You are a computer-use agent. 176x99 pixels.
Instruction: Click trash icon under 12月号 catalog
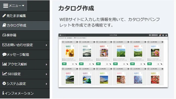pos(73,64)
